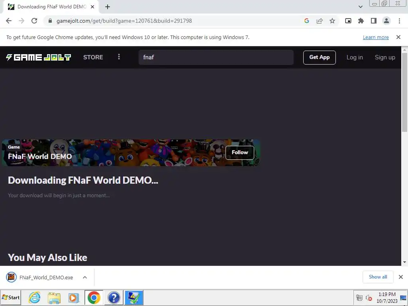
Task: Open the taskbar clock showing 1:19 PM
Action: point(387,298)
